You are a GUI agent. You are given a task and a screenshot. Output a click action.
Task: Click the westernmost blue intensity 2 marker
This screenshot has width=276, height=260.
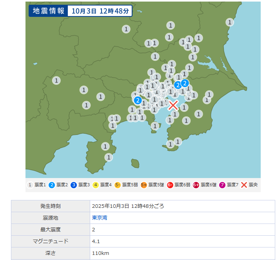coord(138,100)
